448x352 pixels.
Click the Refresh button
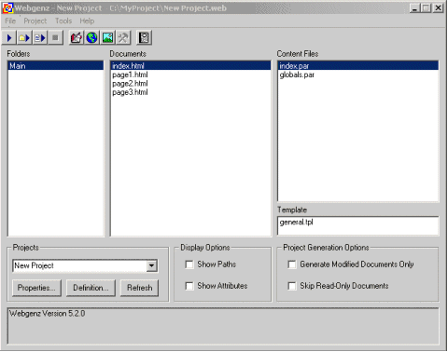140,288
